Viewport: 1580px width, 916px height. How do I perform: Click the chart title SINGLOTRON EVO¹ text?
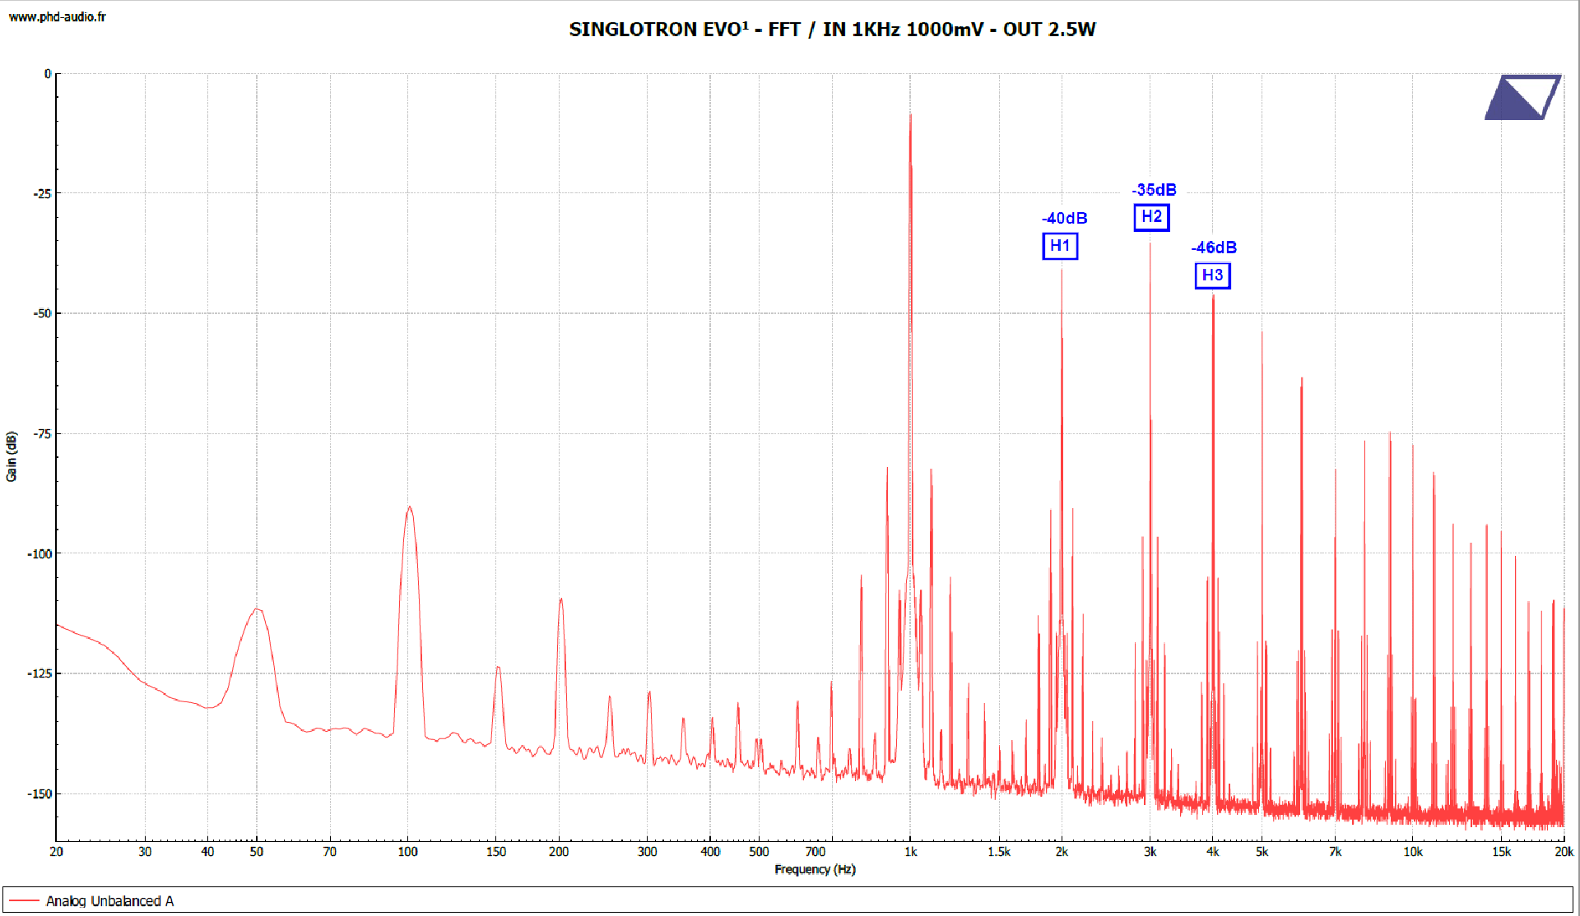[832, 30]
